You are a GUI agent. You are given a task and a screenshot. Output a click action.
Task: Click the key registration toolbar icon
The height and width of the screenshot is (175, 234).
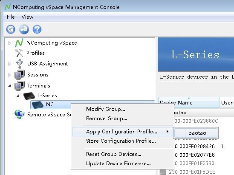24,29
